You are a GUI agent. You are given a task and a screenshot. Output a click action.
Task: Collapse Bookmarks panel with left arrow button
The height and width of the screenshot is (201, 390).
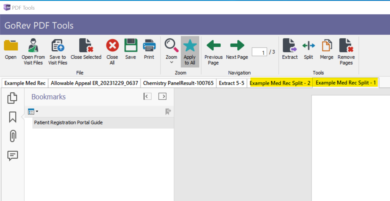tap(147, 96)
